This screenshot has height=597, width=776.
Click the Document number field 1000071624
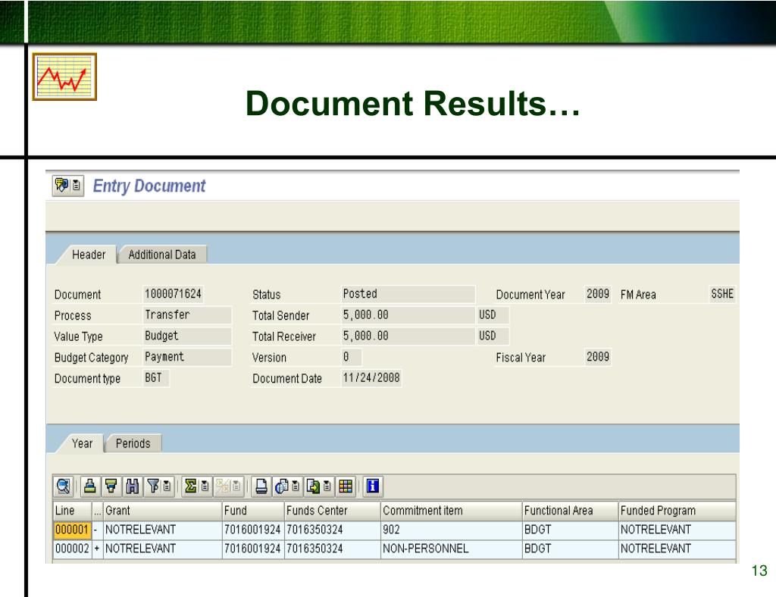click(173, 294)
